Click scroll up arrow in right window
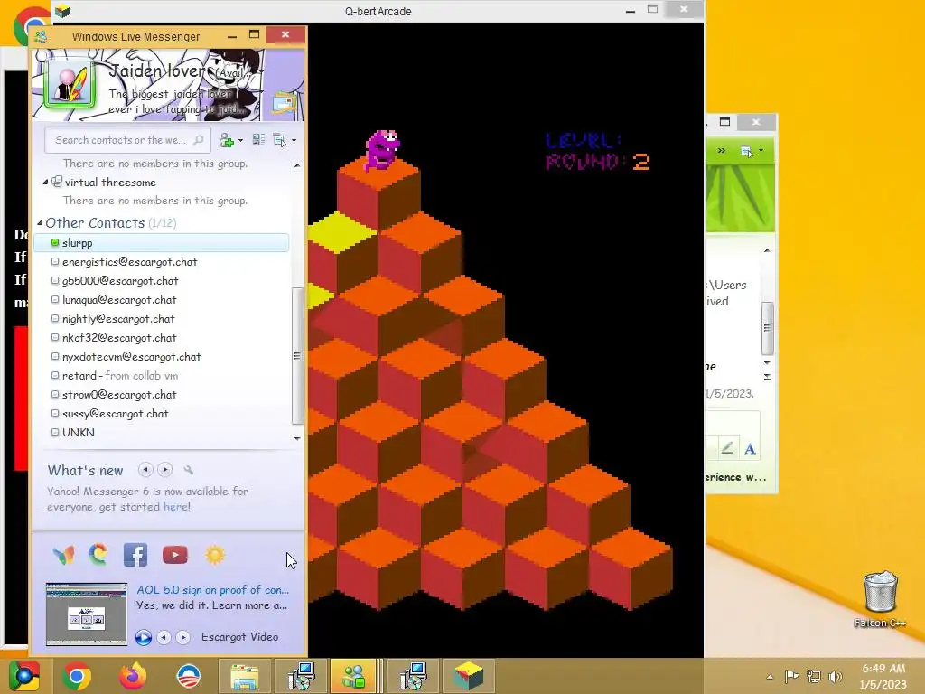 tap(767, 251)
